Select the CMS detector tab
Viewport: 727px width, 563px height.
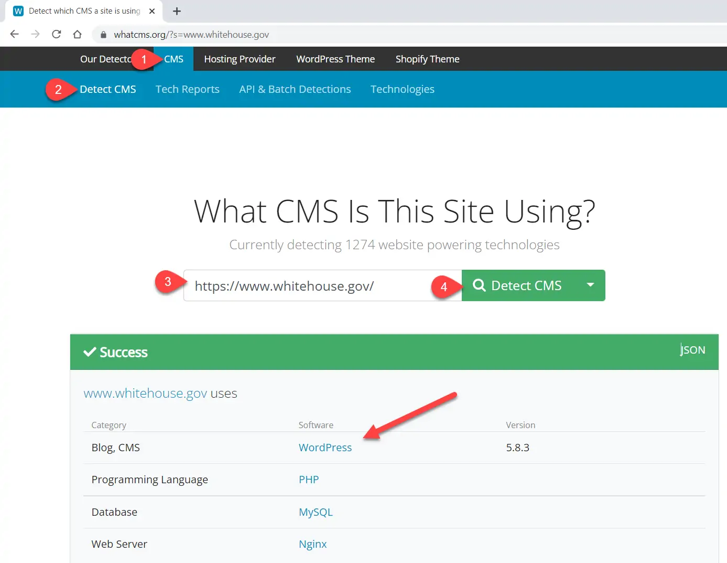tap(173, 59)
